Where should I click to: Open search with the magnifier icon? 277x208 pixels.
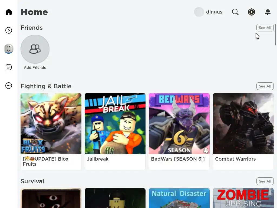click(x=235, y=12)
